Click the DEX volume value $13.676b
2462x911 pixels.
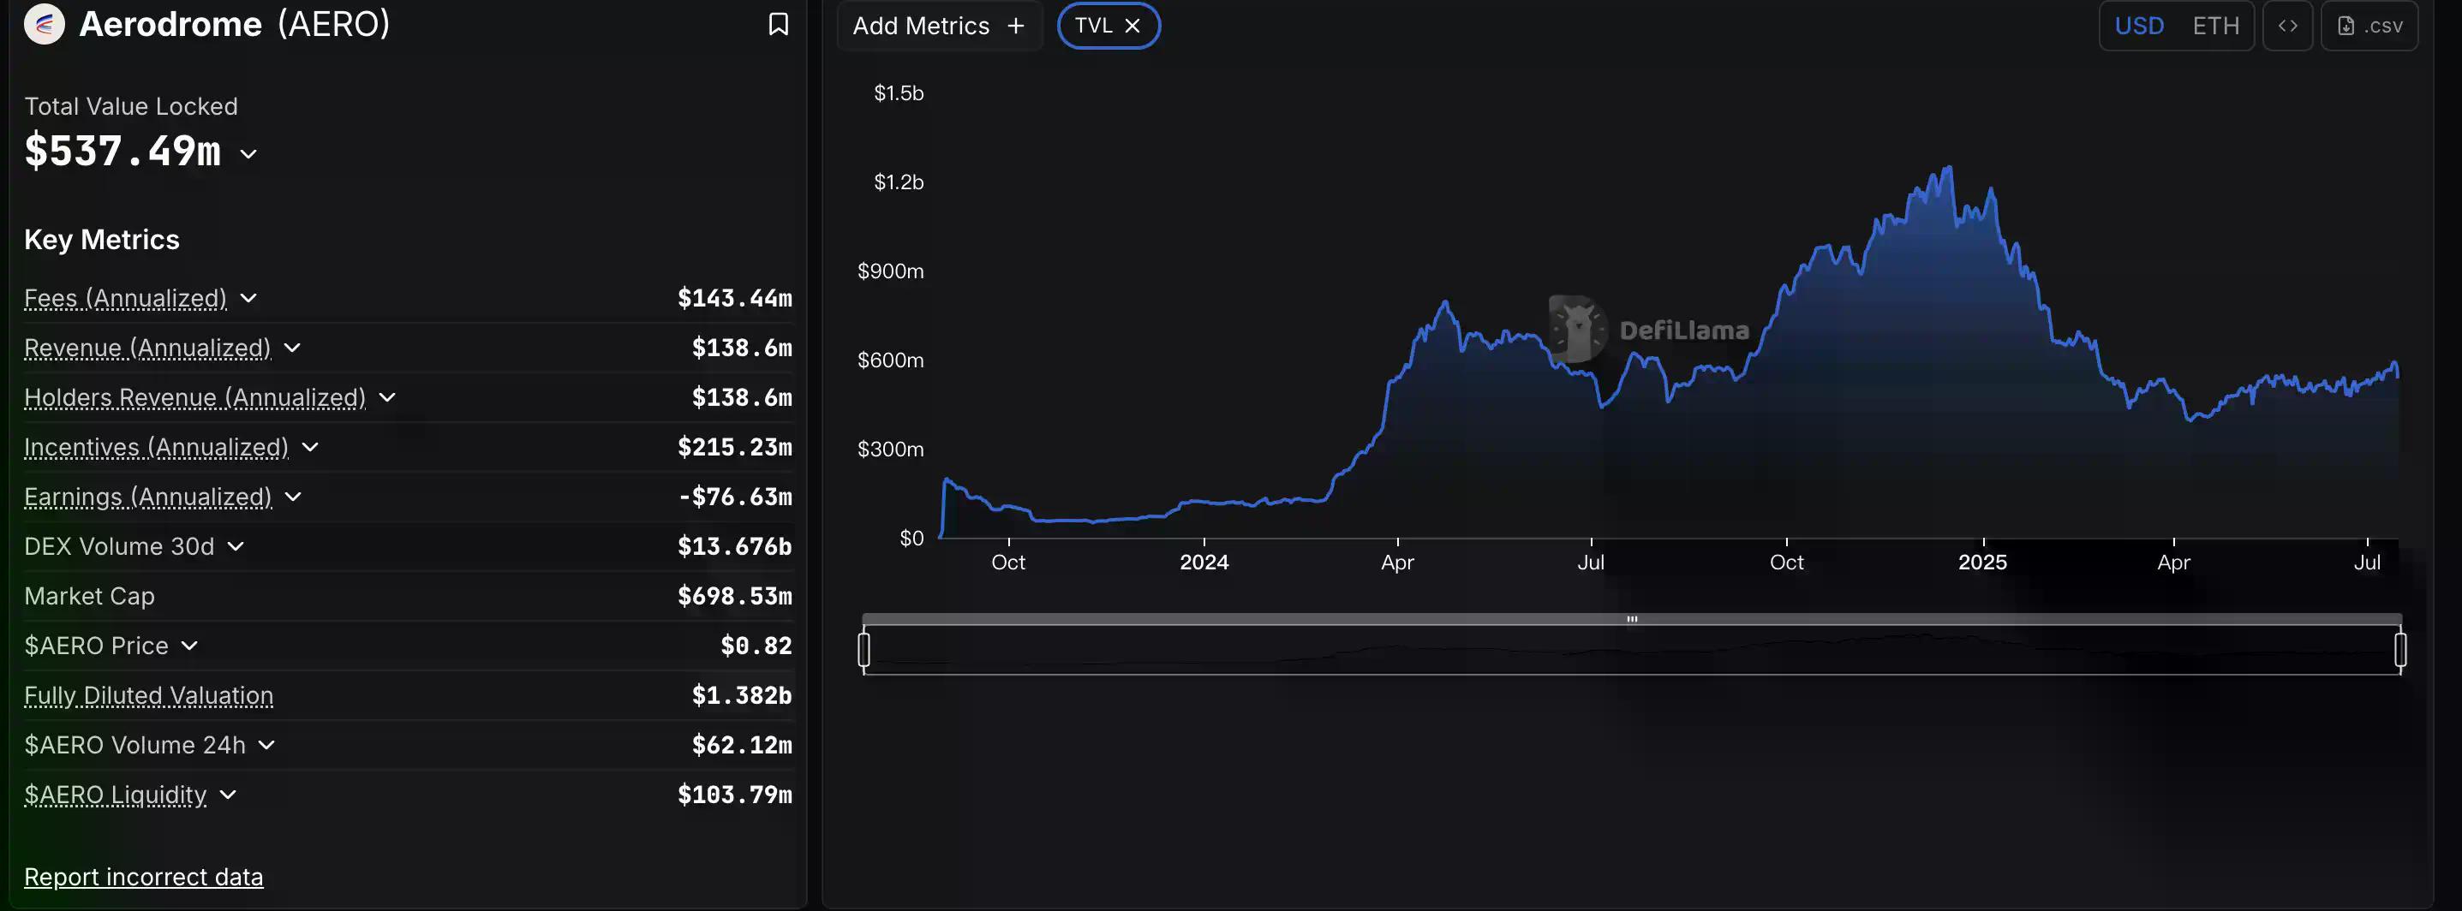(x=734, y=546)
